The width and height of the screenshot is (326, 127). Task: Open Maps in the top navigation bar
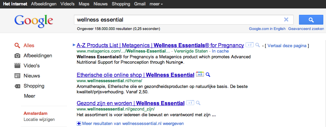pos(84,4)
